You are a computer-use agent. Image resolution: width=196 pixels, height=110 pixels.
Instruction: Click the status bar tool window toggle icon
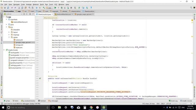pos(2,104)
